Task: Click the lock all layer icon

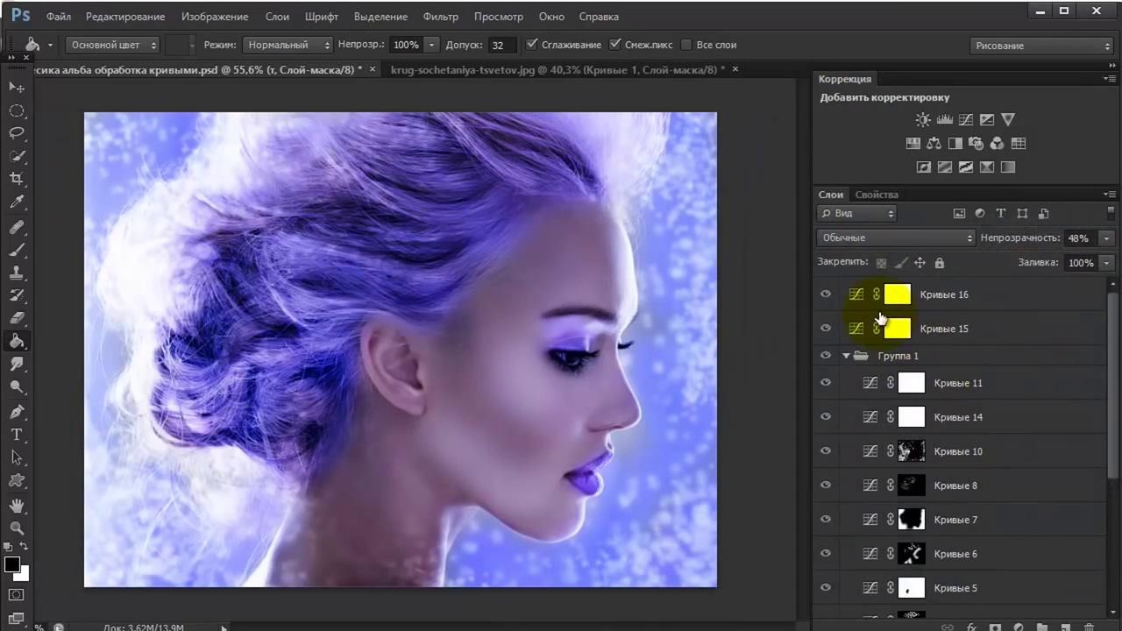Action: [x=940, y=263]
